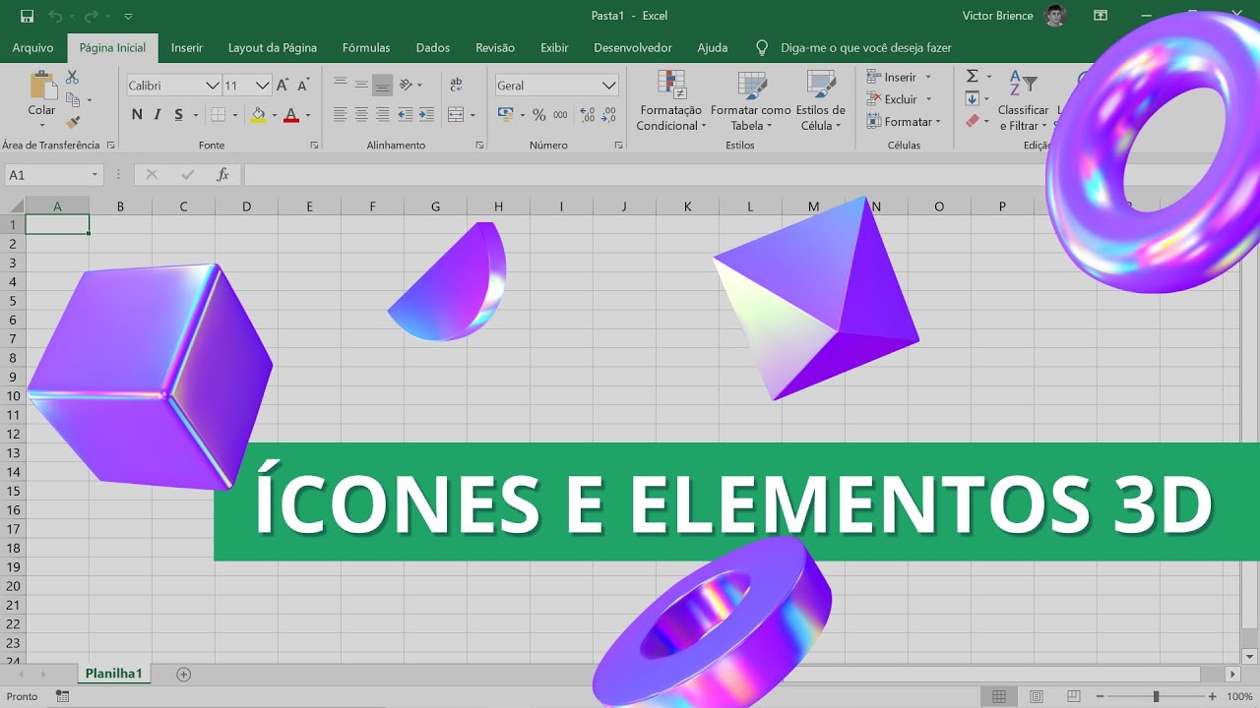The image size is (1260, 708).
Task: Switch to the Fórmulas tab
Action: [366, 47]
